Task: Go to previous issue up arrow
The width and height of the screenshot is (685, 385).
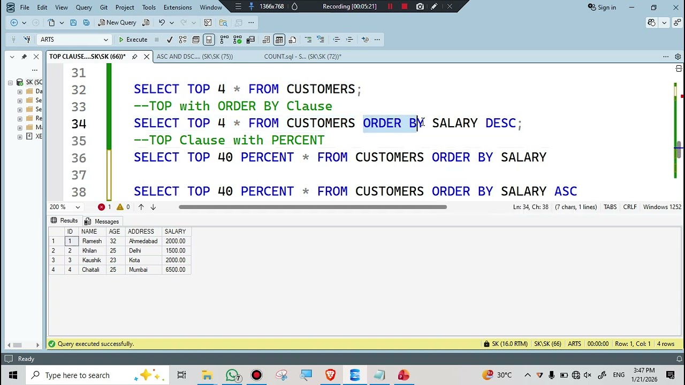Action: point(141,207)
